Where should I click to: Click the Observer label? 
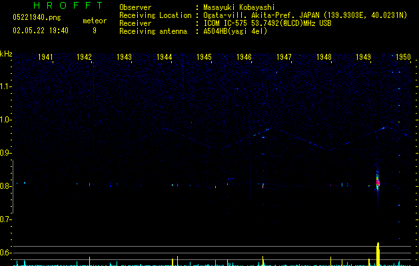click(135, 7)
